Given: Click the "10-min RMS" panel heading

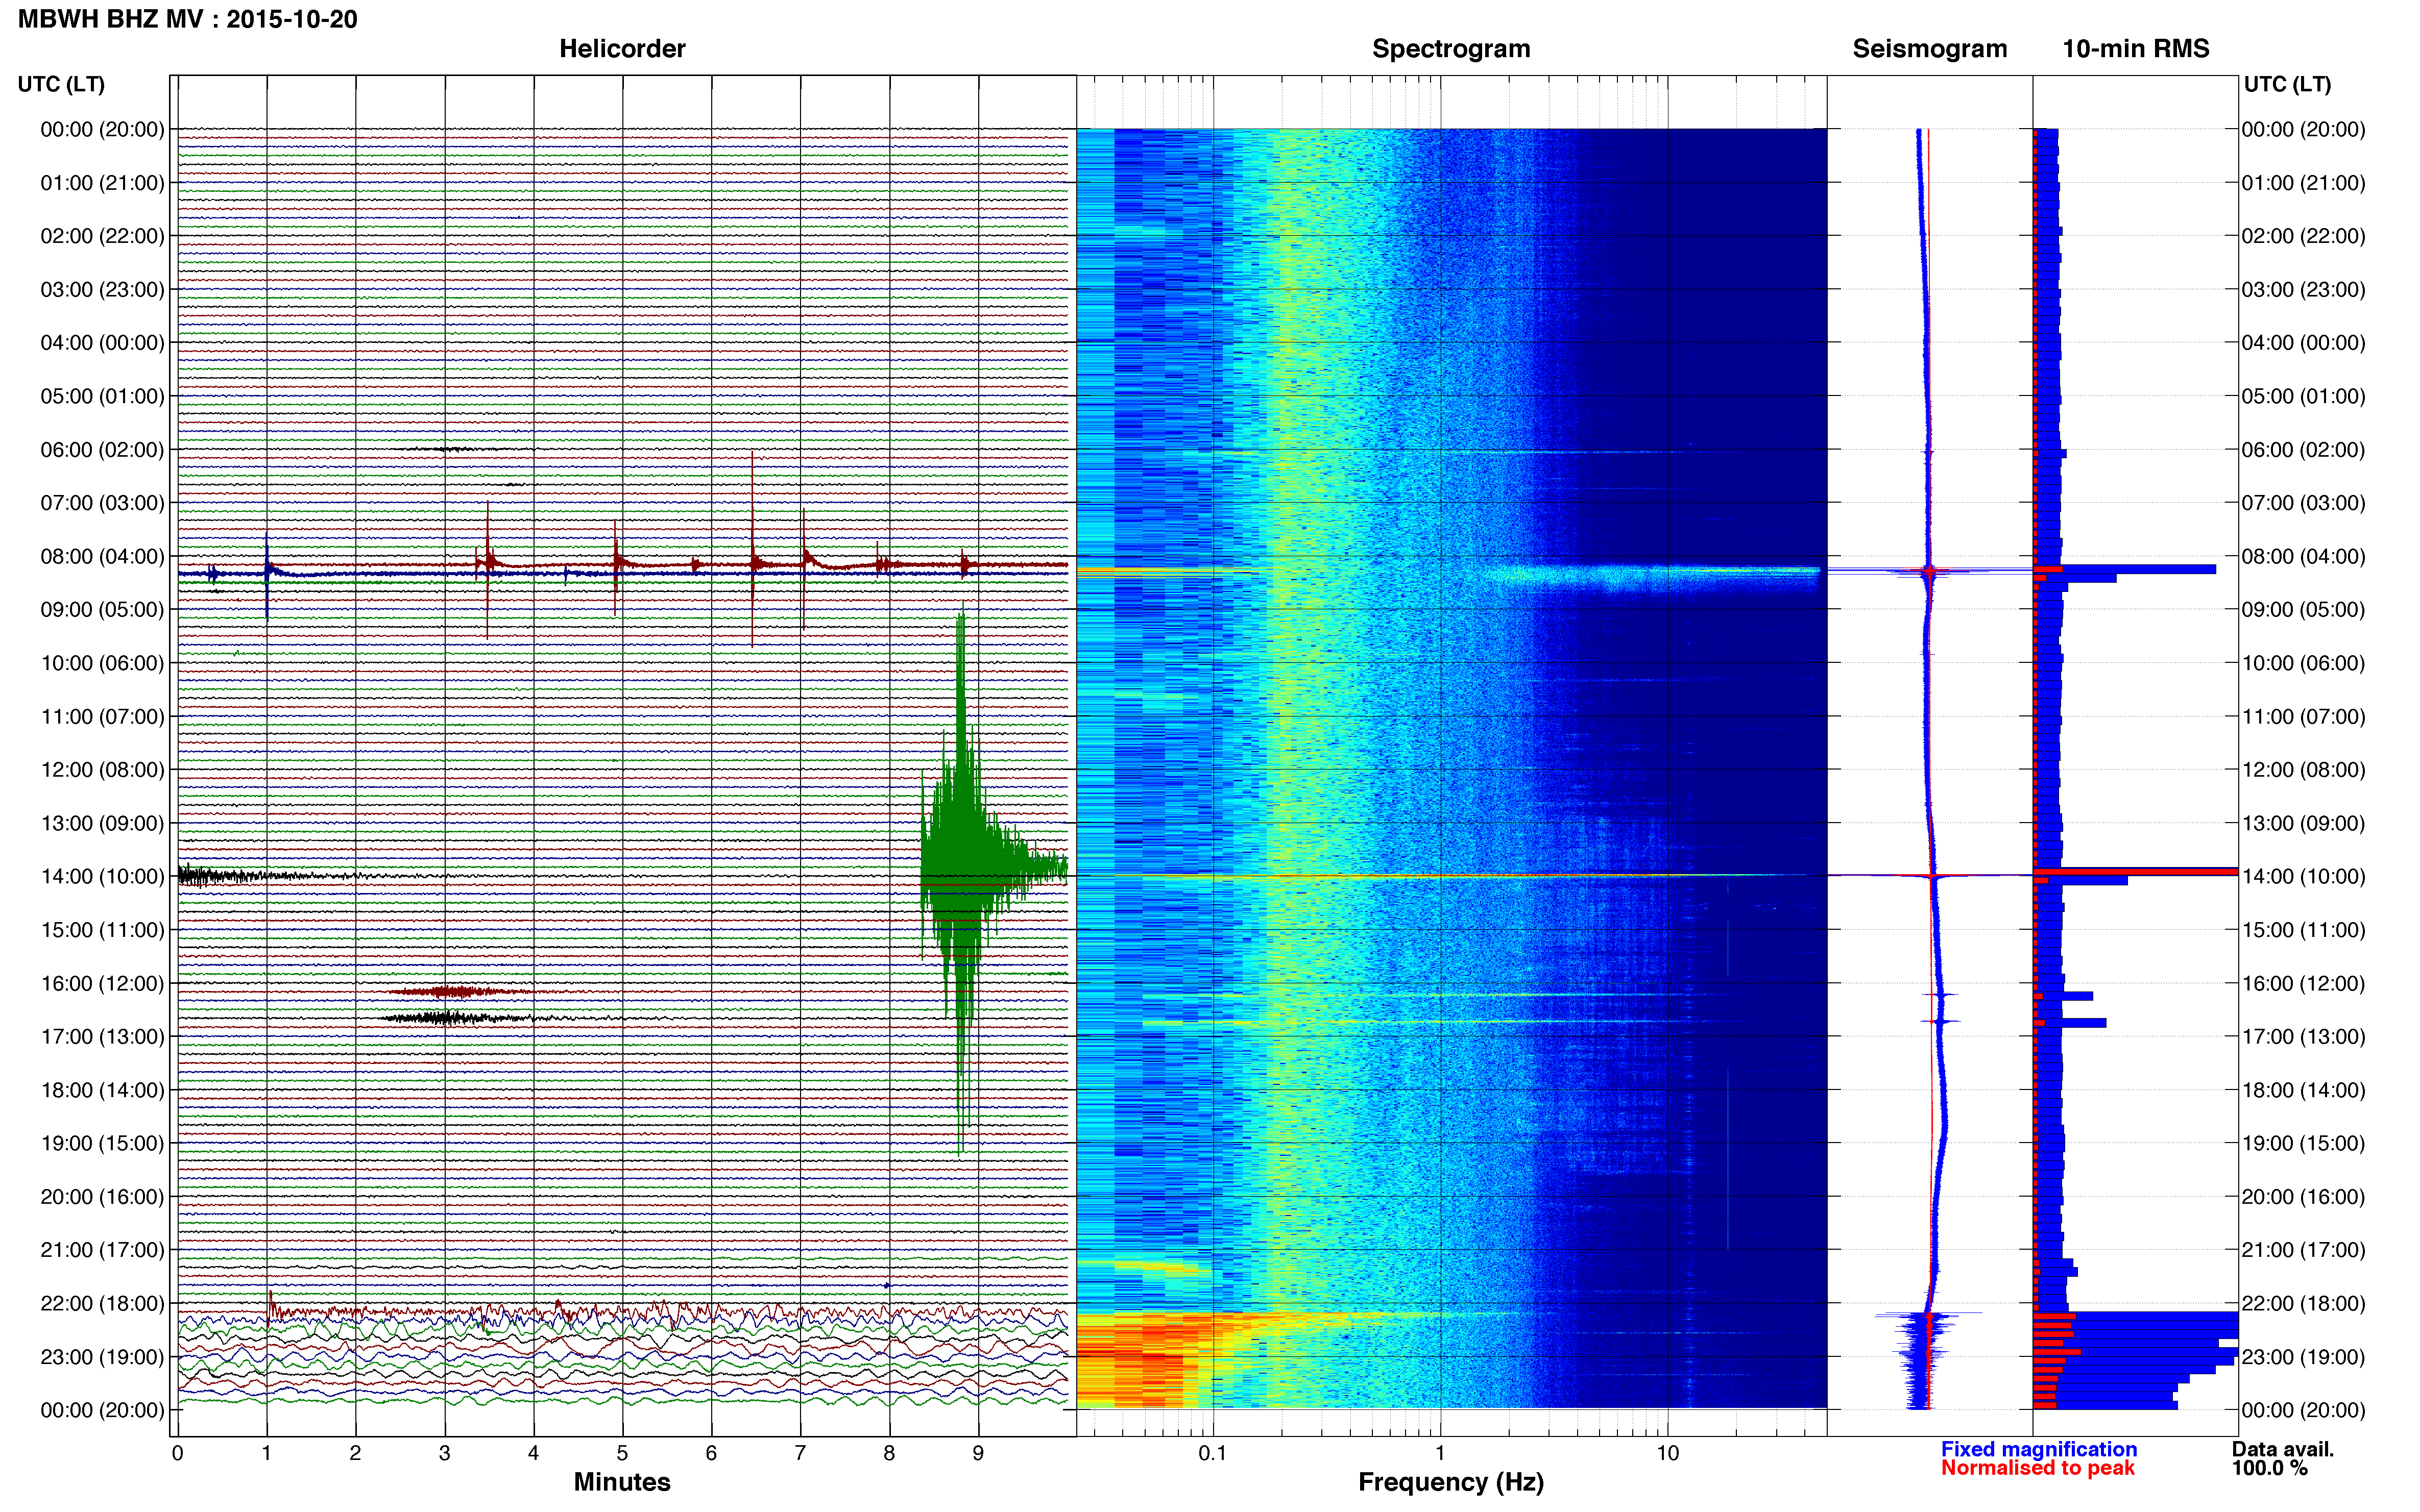Looking at the screenshot, I should pos(2136,49).
